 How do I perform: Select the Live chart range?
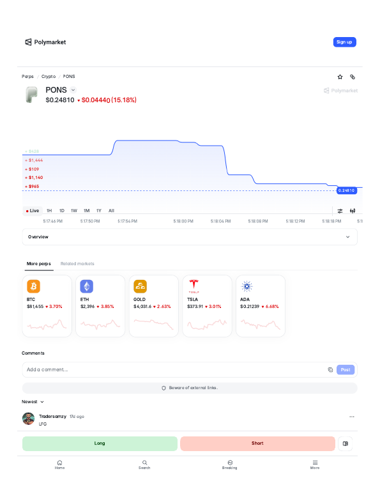click(x=33, y=211)
